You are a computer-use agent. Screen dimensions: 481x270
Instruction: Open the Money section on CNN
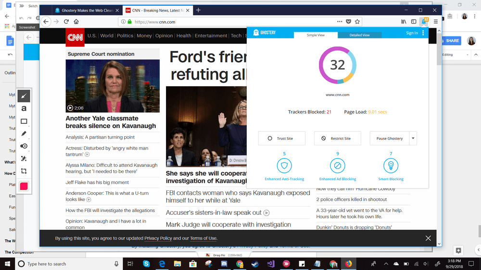[144, 36]
